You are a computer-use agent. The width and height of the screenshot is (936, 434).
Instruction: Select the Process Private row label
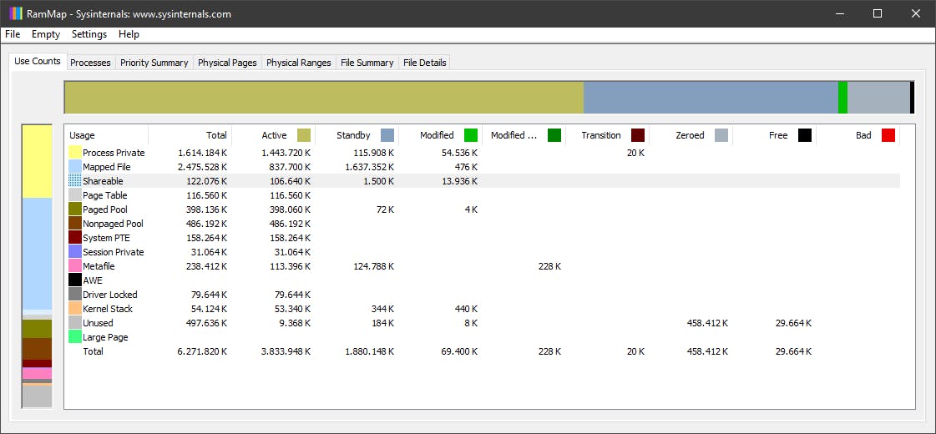click(x=114, y=153)
